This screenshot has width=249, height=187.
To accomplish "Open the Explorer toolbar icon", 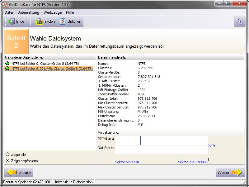I will [40, 22].
